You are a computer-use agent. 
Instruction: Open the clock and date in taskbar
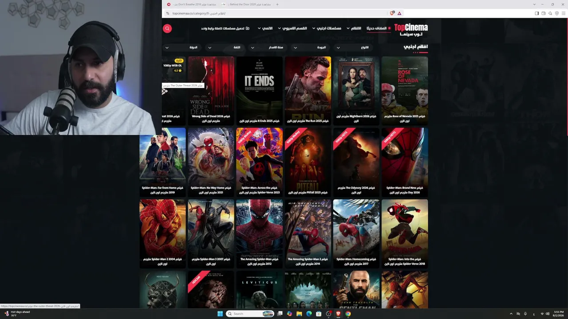point(559,314)
